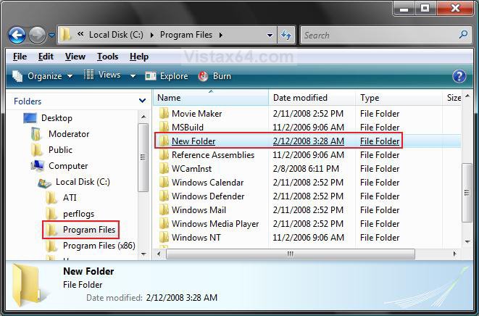Viewport: 479px width, 316px height.
Task: Select Program Files in address breadcrumb
Action: [186, 35]
